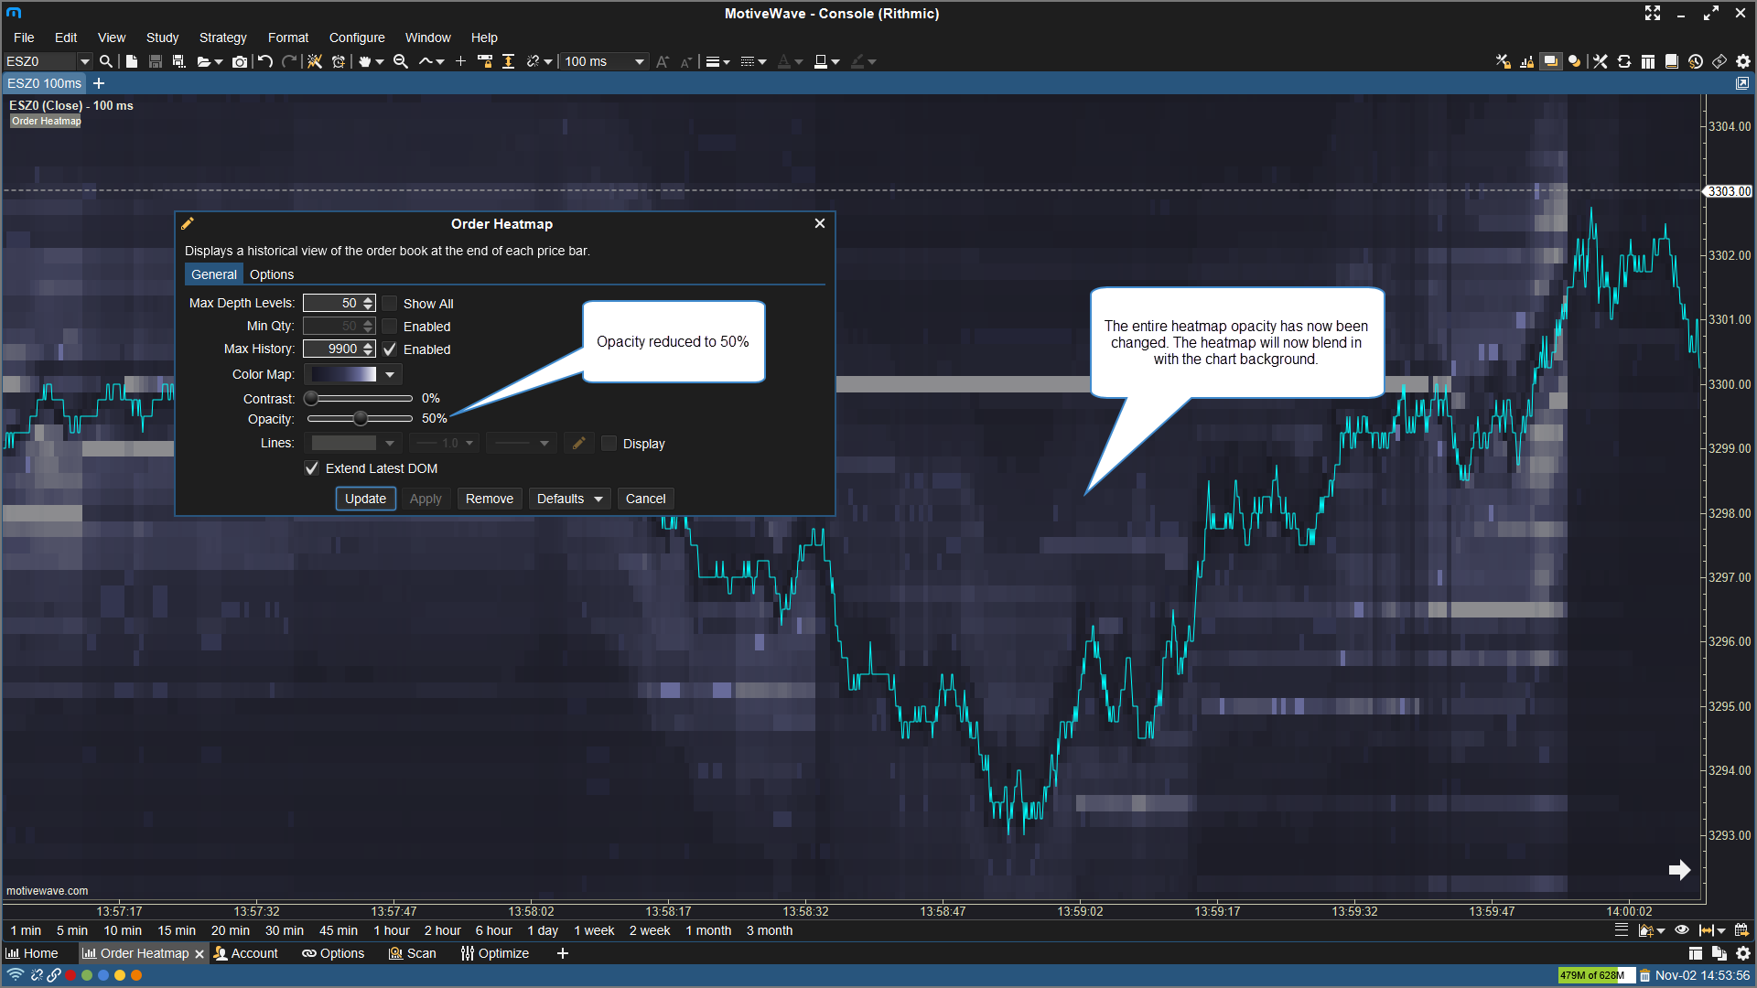Click the gear settings icon at top right
Image resolution: width=1757 pixels, height=988 pixels.
(x=1743, y=61)
